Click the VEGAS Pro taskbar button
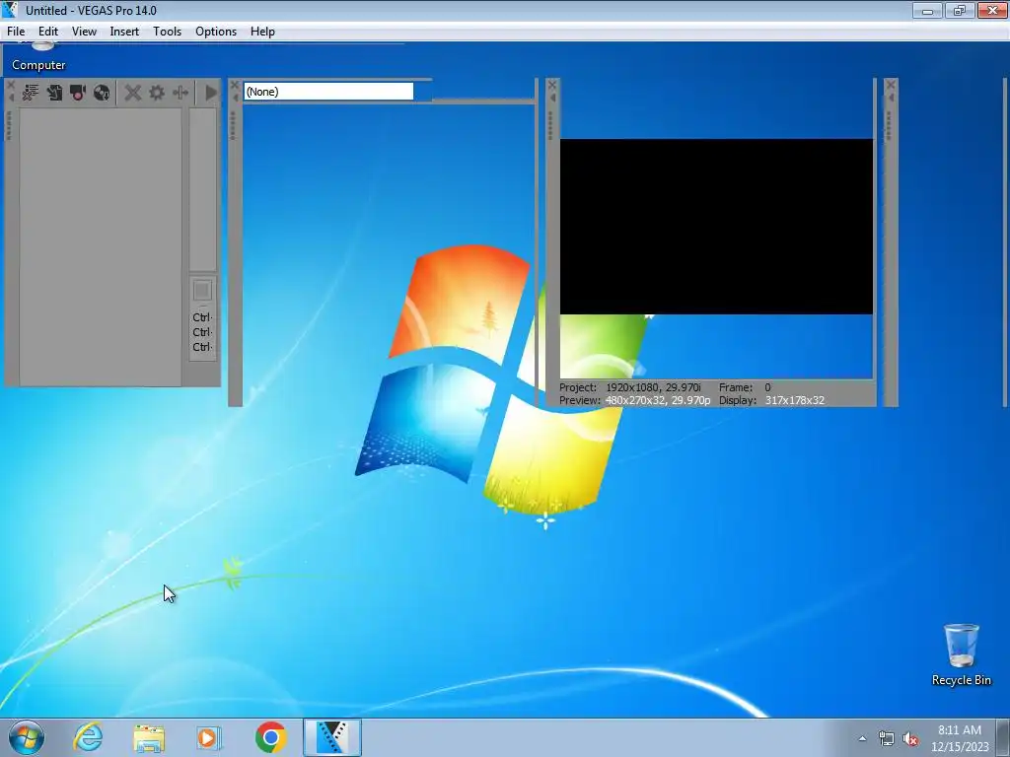1010x757 pixels. point(332,737)
